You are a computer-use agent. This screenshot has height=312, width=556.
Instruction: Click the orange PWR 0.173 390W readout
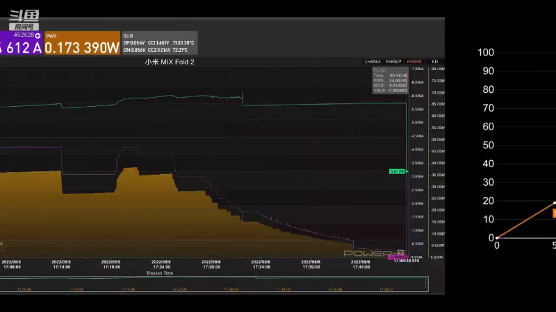(82, 43)
